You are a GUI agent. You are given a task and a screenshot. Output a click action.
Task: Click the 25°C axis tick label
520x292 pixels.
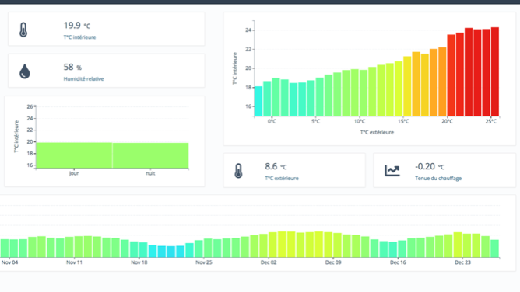tap(491, 121)
